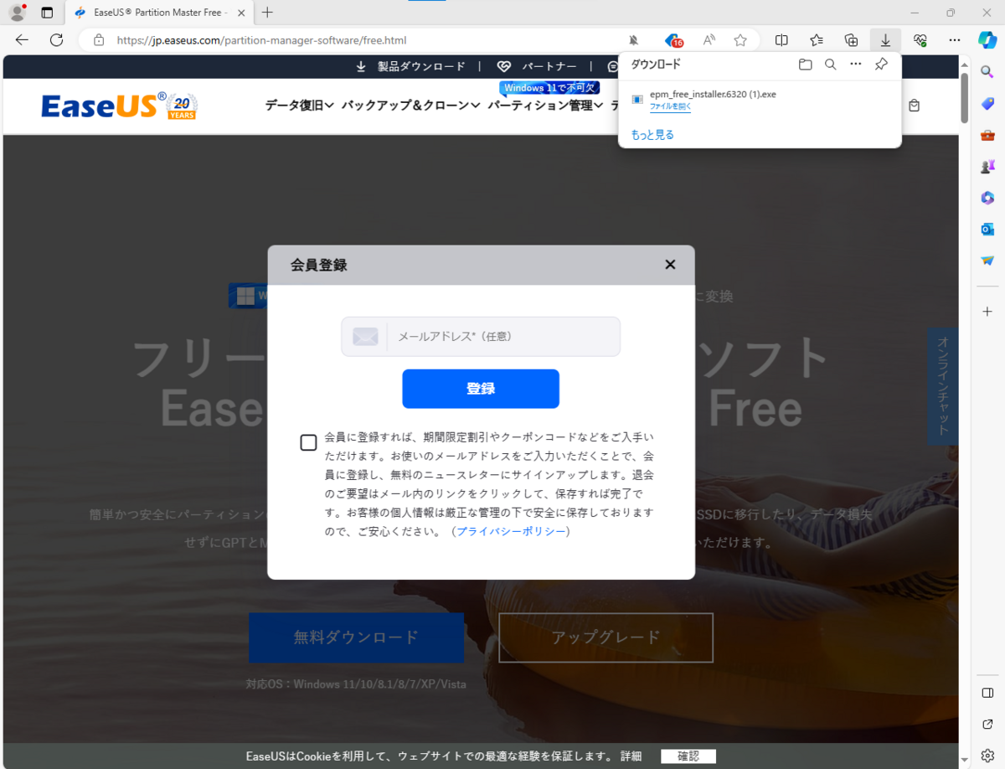Open a new browser tab
This screenshot has width=1005, height=769.
click(x=267, y=13)
